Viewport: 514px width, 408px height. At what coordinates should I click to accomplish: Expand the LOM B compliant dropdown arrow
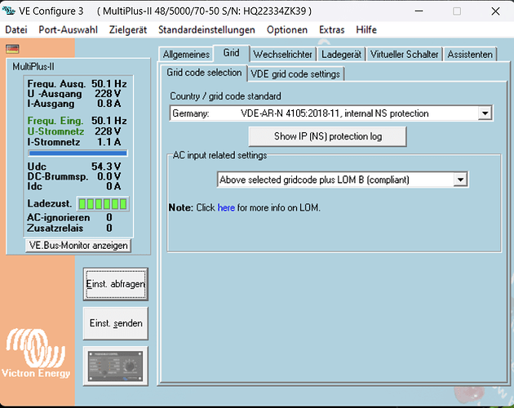pos(461,180)
